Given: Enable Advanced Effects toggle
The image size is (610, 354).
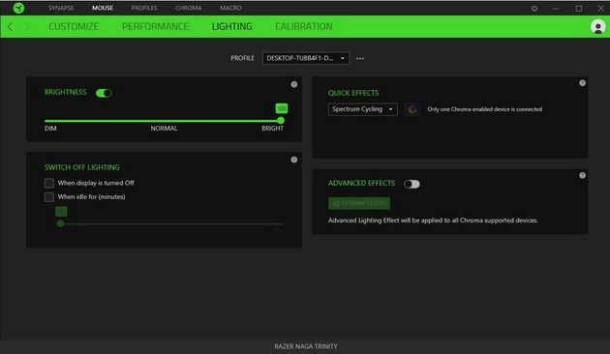Looking at the screenshot, I should pos(412,184).
